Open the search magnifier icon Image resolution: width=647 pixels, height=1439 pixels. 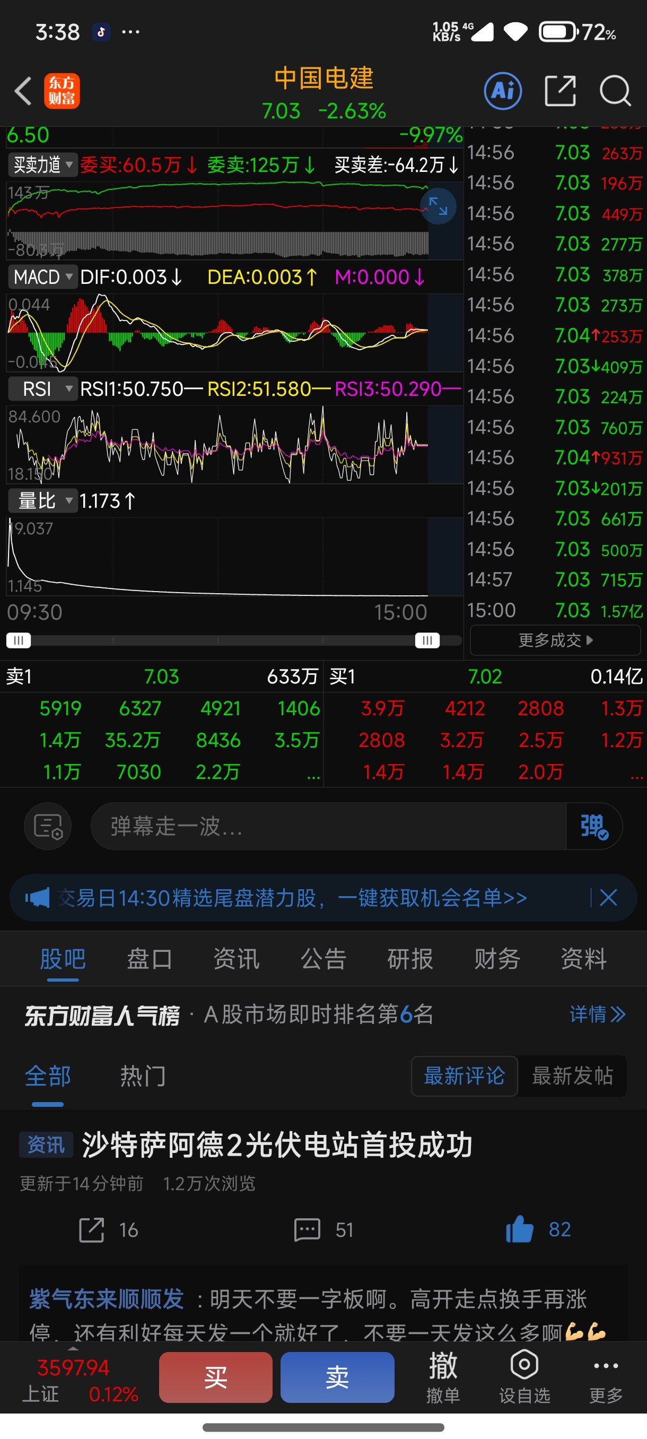[x=615, y=91]
